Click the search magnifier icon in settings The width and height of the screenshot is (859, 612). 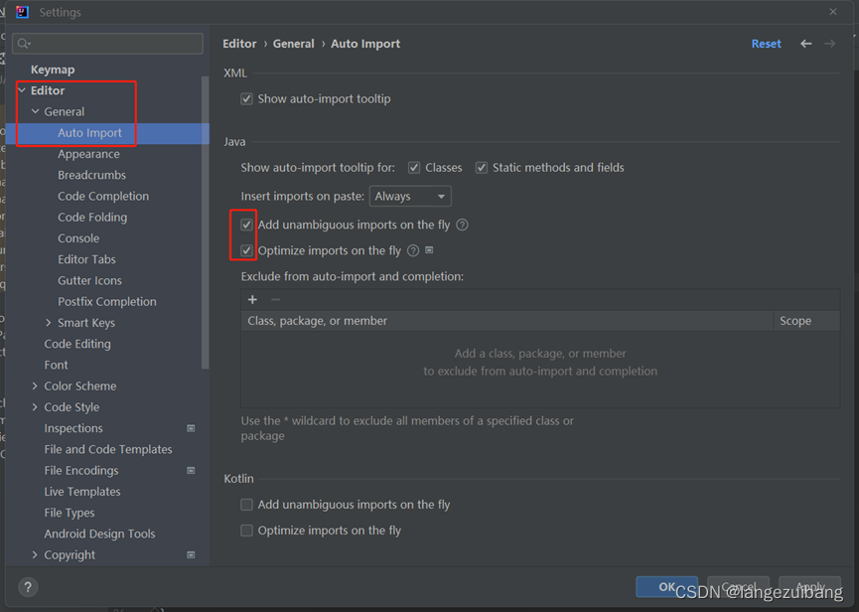point(23,44)
